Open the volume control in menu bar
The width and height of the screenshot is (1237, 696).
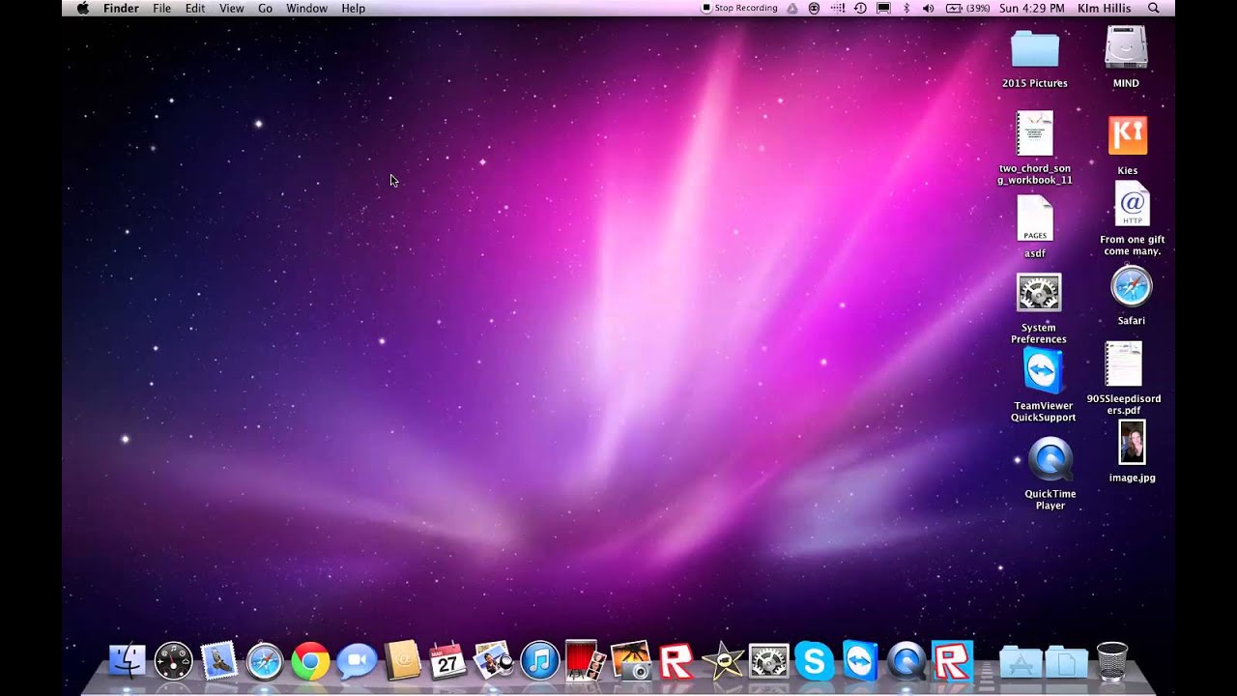tap(928, 8)
